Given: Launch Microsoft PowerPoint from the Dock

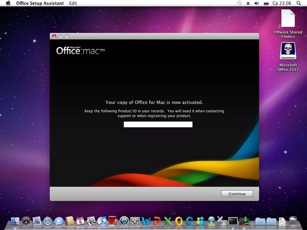Looking at the screenshot, I should 157,221.
